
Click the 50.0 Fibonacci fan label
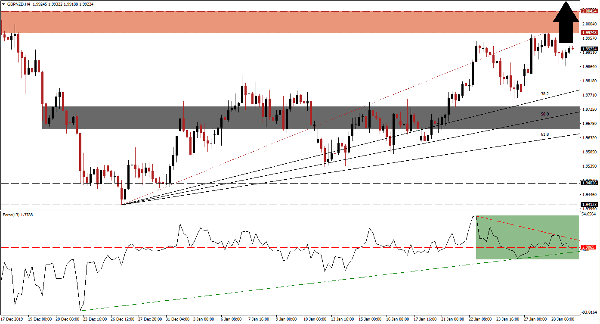click(x=545, y=114)
